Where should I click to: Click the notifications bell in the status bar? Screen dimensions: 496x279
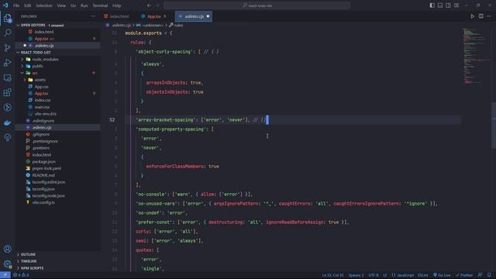coord(489,275)
